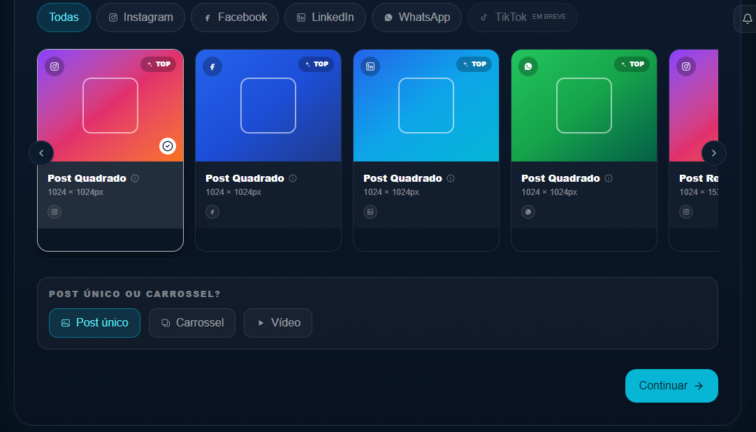Click small Facebook icon below the size text
756x432 pixels.
pos(212,212)
